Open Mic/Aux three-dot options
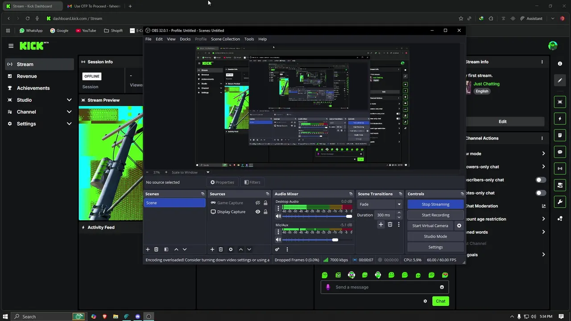Image resolution: width=571 pixels, height=321 pixels. pyautogui.click(x=278, y=232)
